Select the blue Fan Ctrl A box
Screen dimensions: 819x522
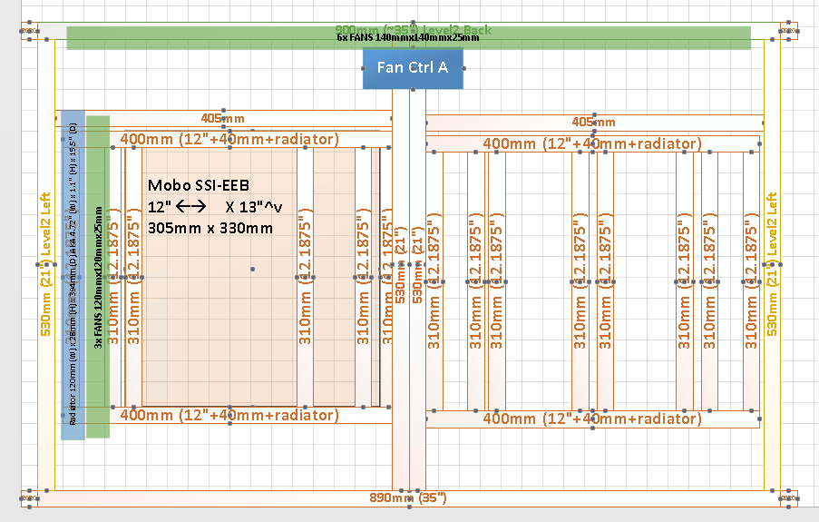pyautogui.click(x=413, y=69)
